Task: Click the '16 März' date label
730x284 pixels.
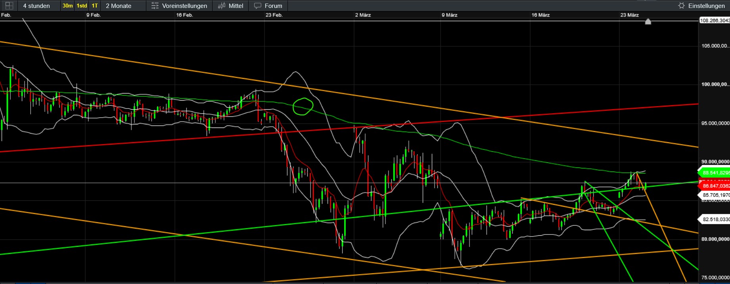Action: 540,15
